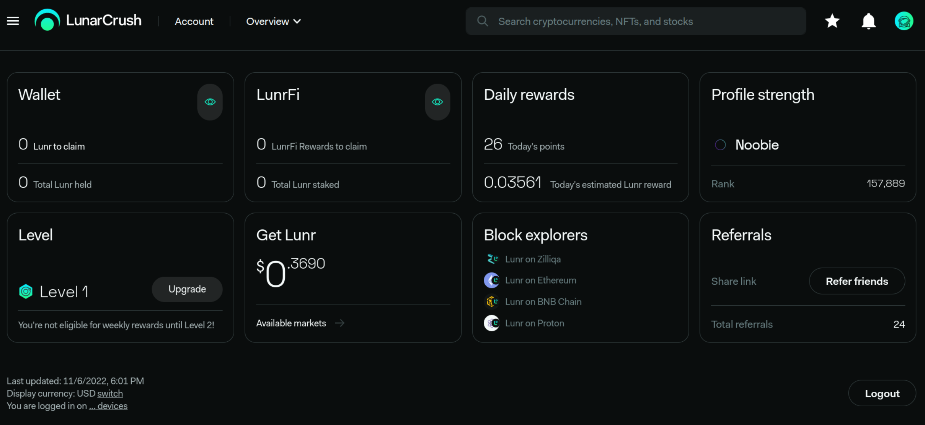
Task: Click the Ethereum explorer icon
Action: coord(492,280)
